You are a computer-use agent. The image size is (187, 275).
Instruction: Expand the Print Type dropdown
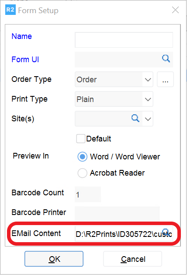[x=148, y=99]
